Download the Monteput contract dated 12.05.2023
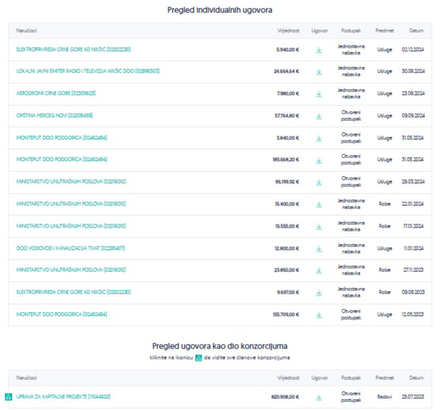The image size is (443, 410). click(x=319, y=315)
